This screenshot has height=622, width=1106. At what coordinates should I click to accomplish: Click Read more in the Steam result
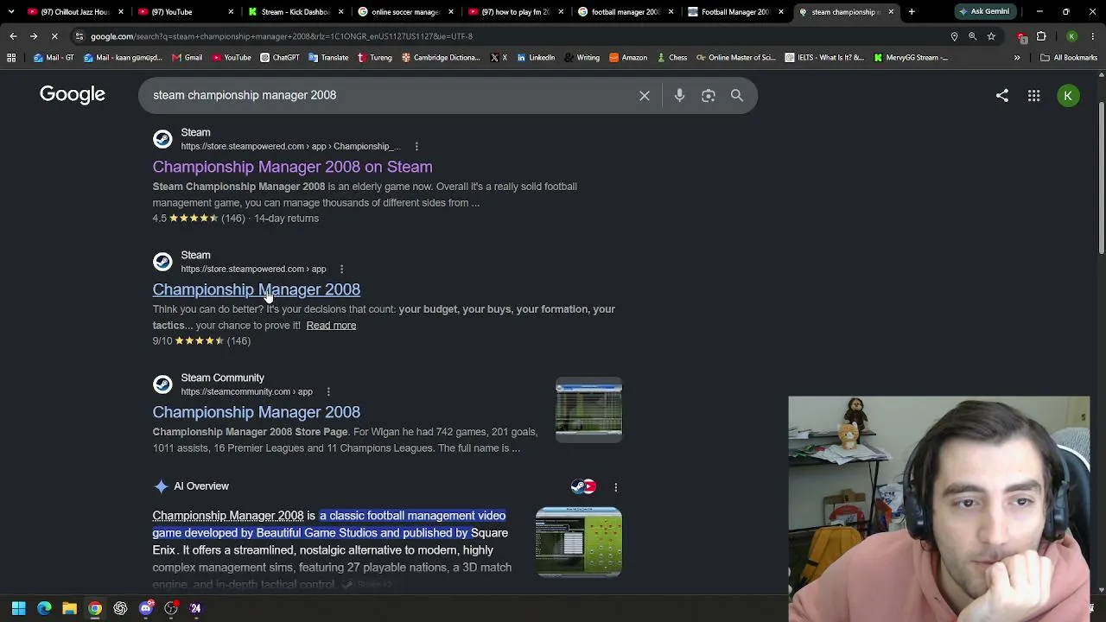[331, 326]
